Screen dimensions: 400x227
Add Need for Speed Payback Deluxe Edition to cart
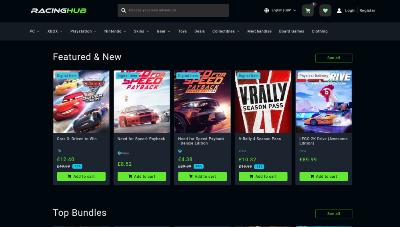pos(202,177)
